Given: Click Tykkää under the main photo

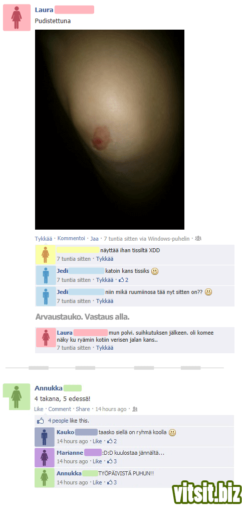Looking at the screenshot, I should 43,239.
